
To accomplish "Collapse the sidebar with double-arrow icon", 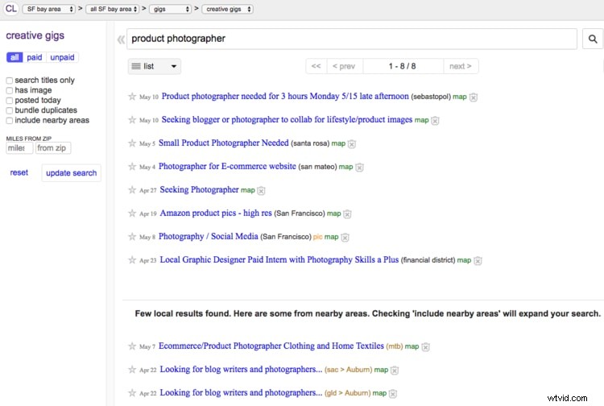I will tap(121, 39).
